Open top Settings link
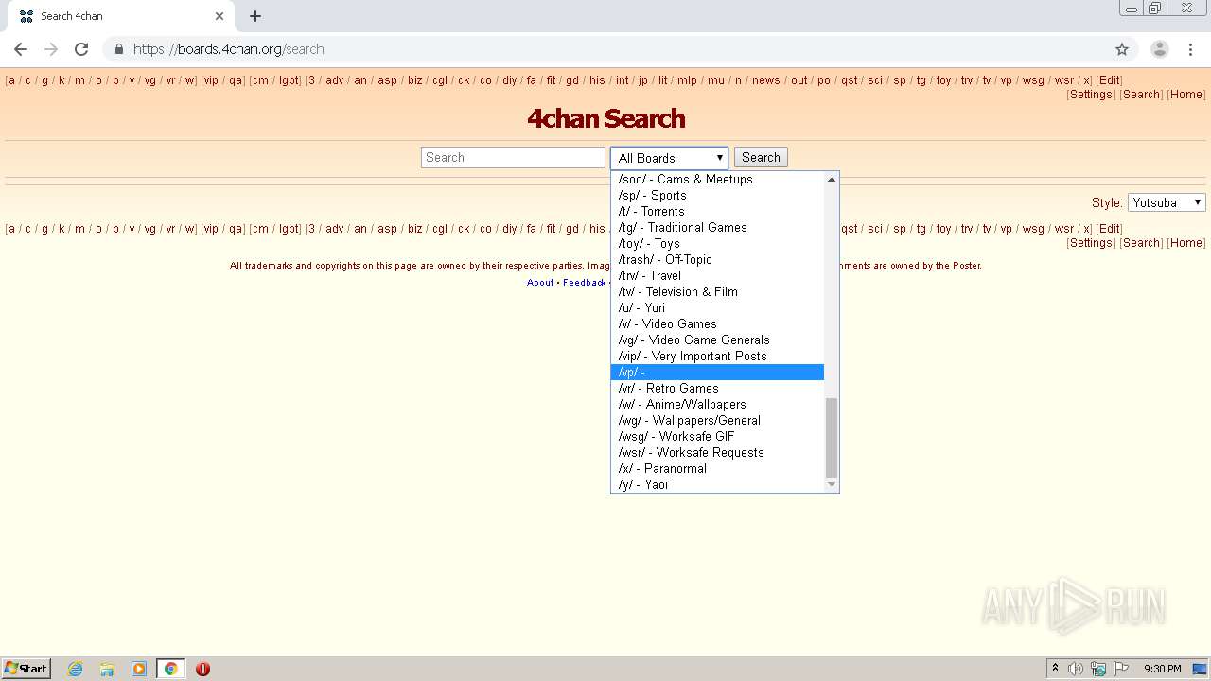The image size is (1211, 681). [x=1091, y=95]
